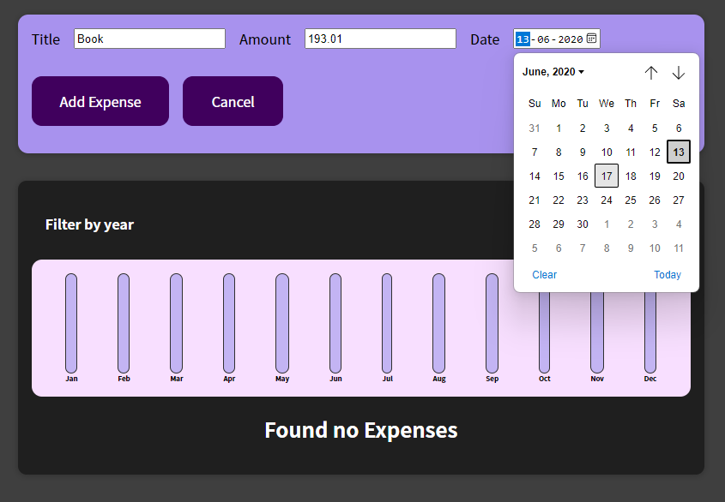Choose June 1 in the calendar

click(559, 128)
